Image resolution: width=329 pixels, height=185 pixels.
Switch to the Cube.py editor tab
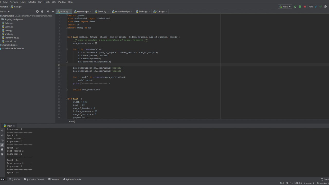tap(160, 12)
